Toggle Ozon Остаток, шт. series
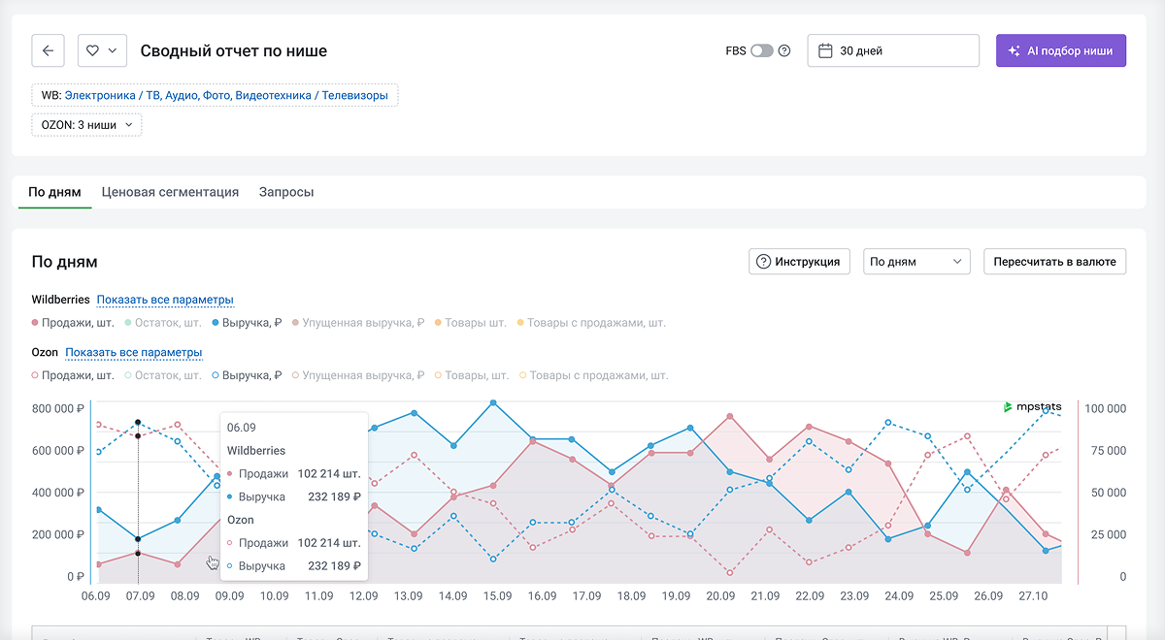Screen dimensions: 1165x640 click(163, 375)
